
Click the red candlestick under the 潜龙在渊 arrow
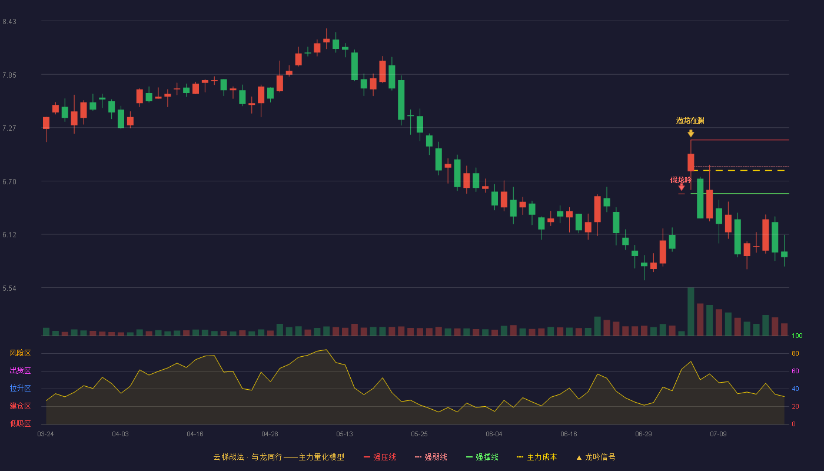690,162
